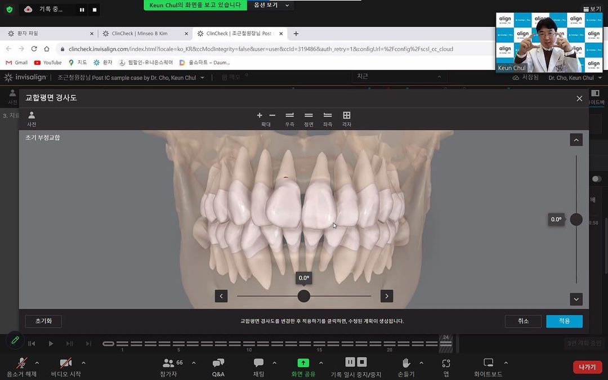
Task: Click the down chevron below vertical slider
Action: [x=576, y=299]
